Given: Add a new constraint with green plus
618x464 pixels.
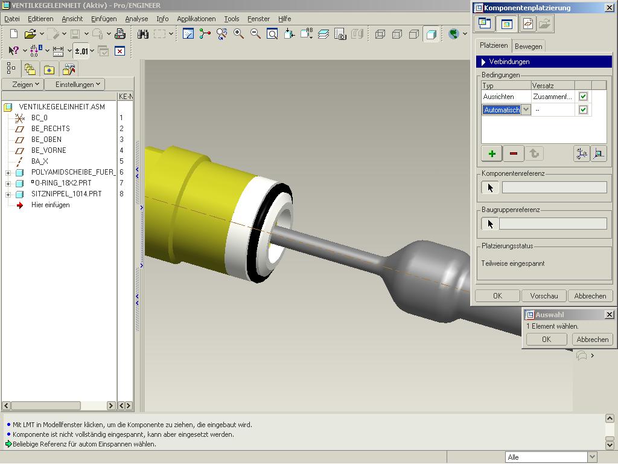Looking at the screenshot, I should [492, 153].
